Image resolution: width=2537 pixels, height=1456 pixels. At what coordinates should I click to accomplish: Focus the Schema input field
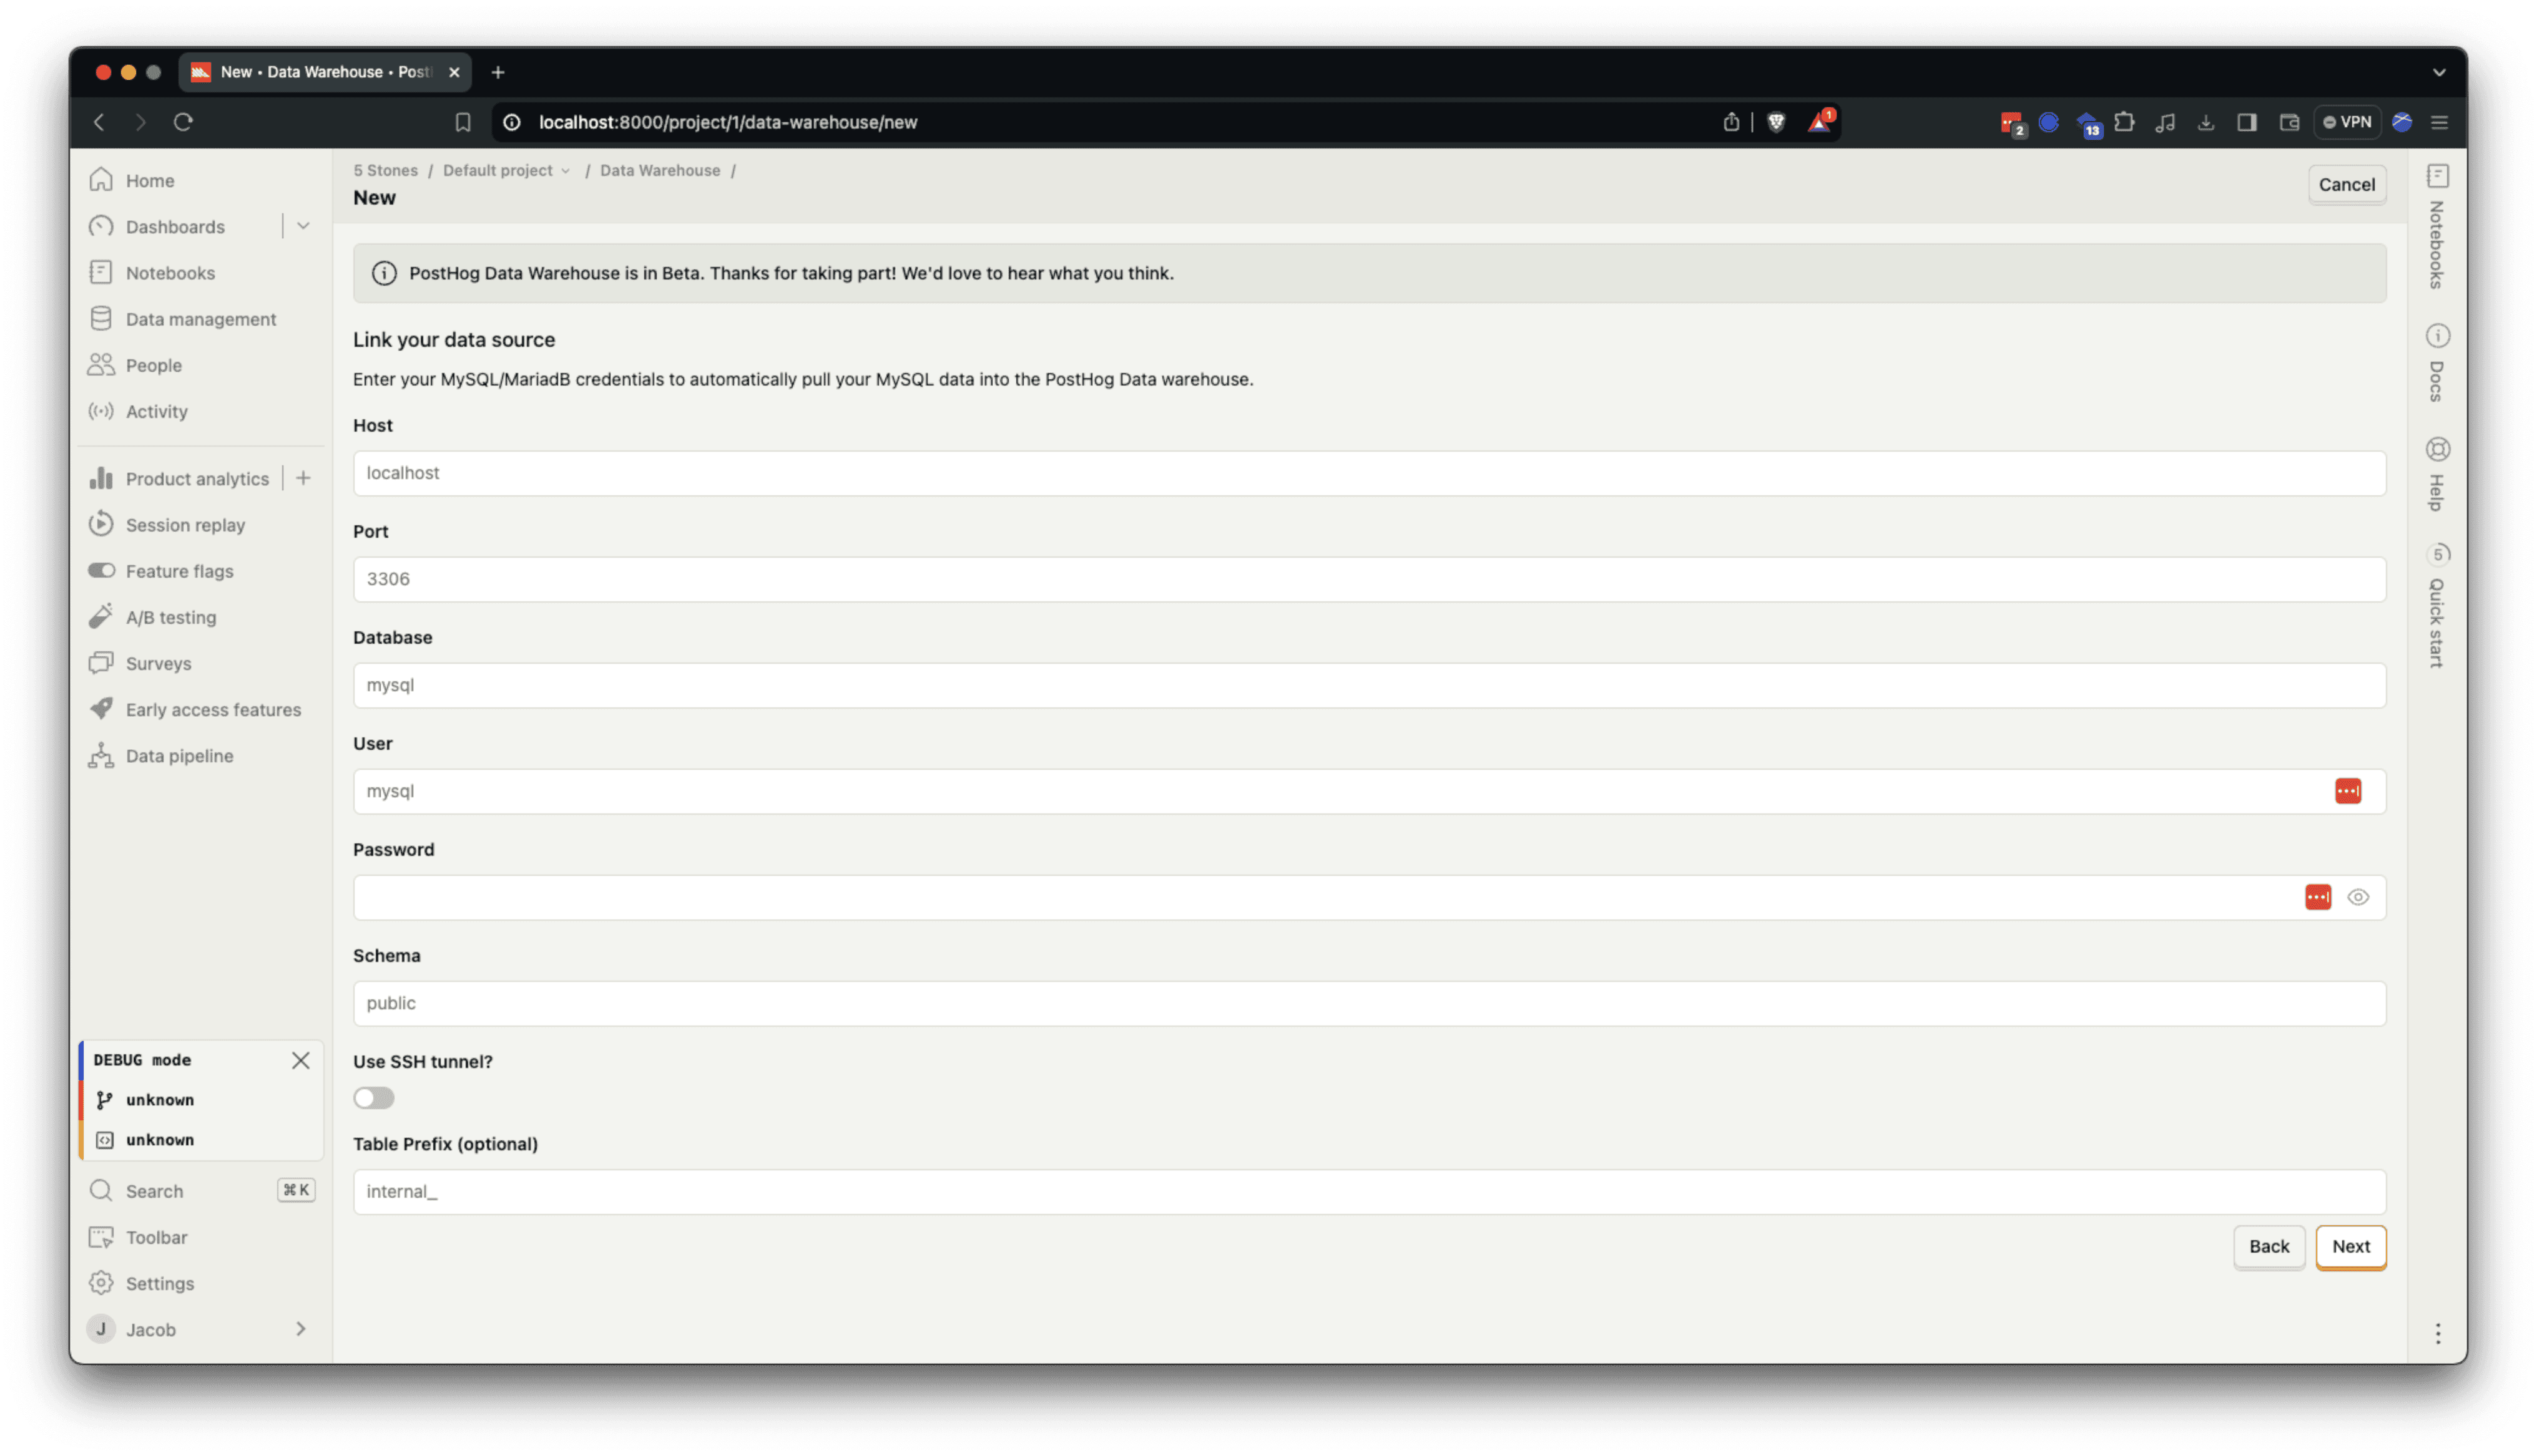click(1368, 1003)
